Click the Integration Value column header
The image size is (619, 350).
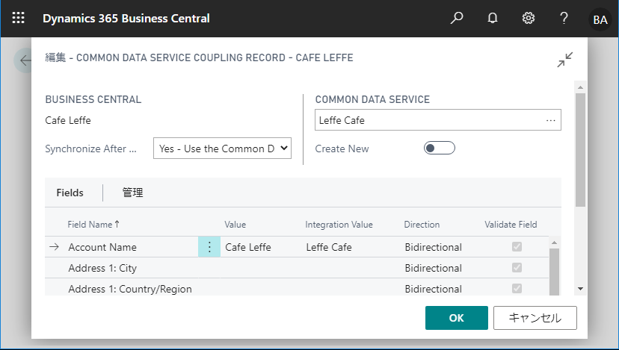pos(339,225)
